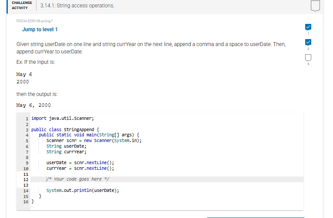Click the example output 'May 6, 2000'
The image size is (333, 218).
click(x=33, y=105)
